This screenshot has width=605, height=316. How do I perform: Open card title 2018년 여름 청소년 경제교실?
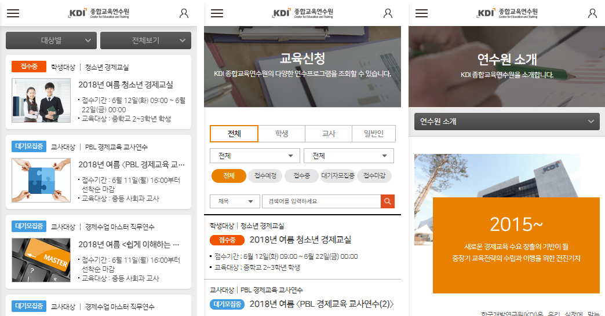(126, 84)
